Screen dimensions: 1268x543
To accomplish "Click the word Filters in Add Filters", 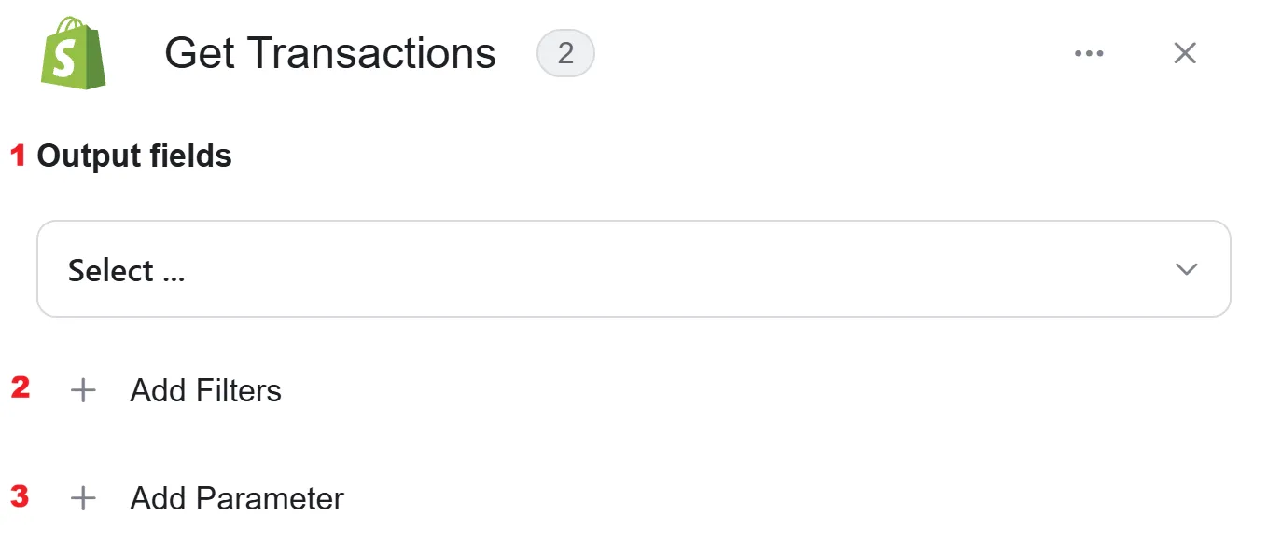I will click(238, 390).
